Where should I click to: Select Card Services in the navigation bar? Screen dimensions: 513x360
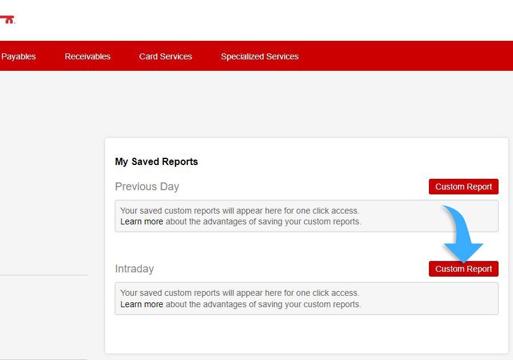pos(166,56)
